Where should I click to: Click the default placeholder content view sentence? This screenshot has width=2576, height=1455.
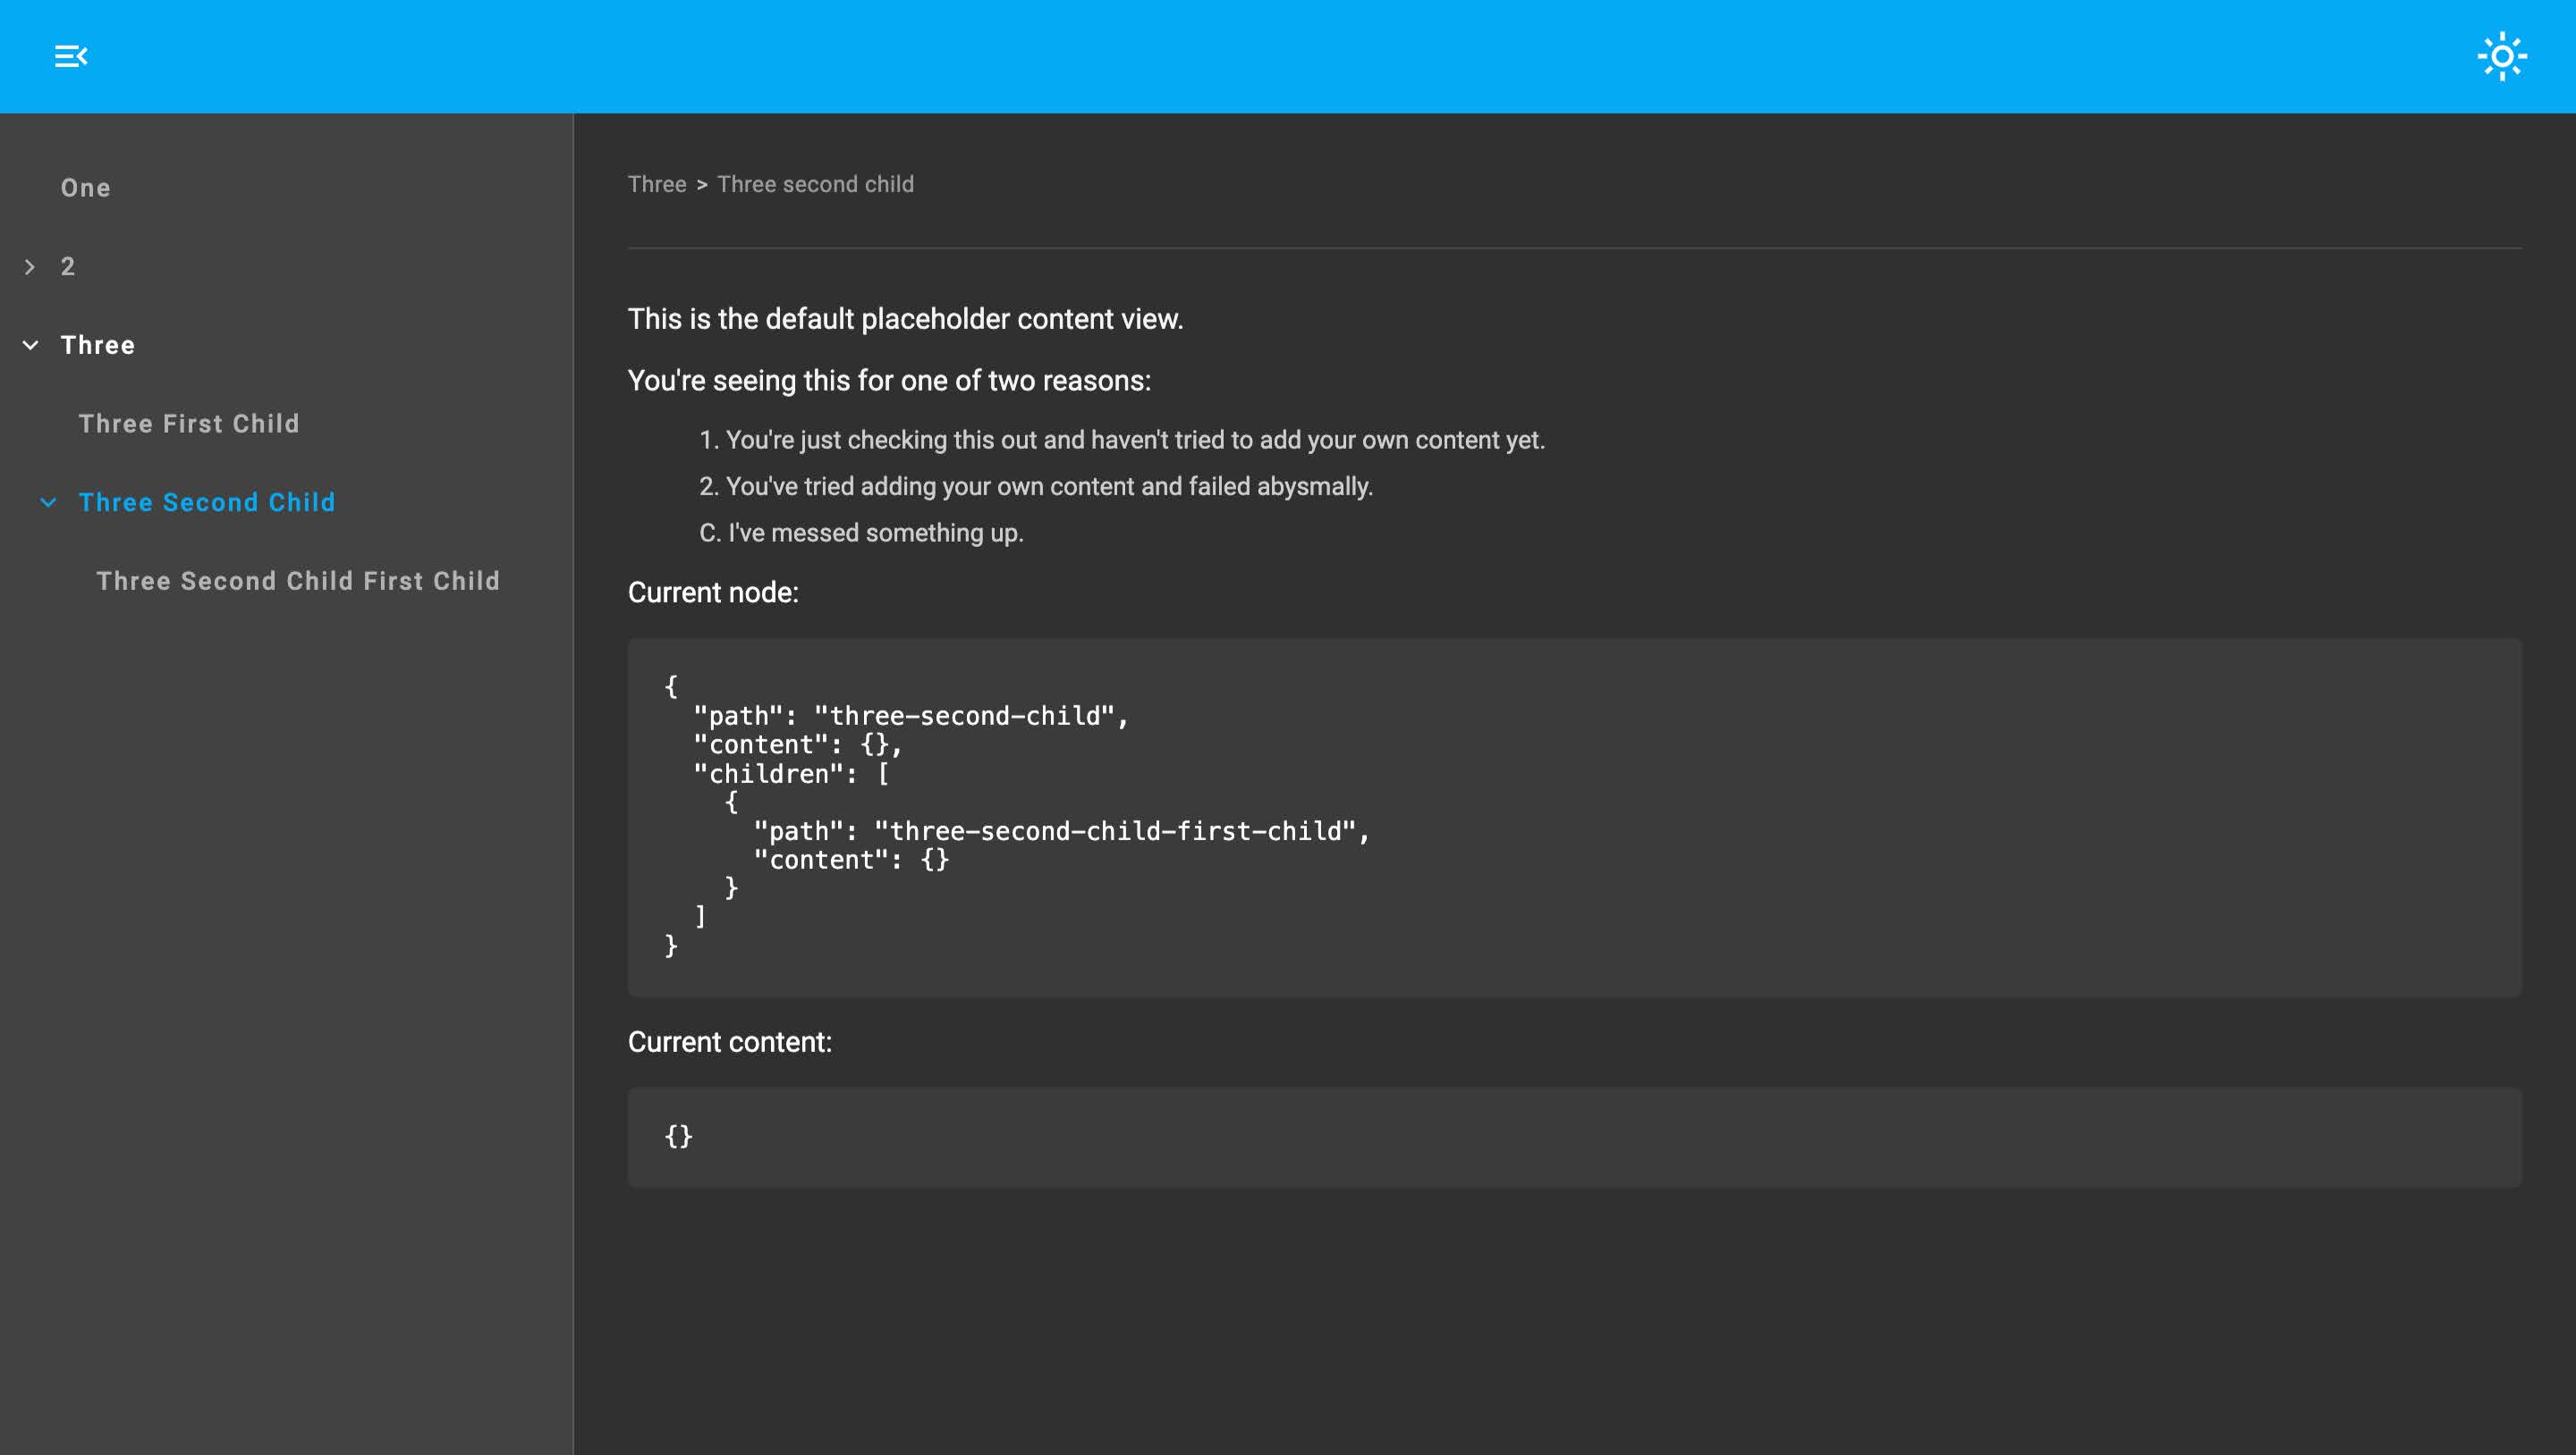click(905, 319)
